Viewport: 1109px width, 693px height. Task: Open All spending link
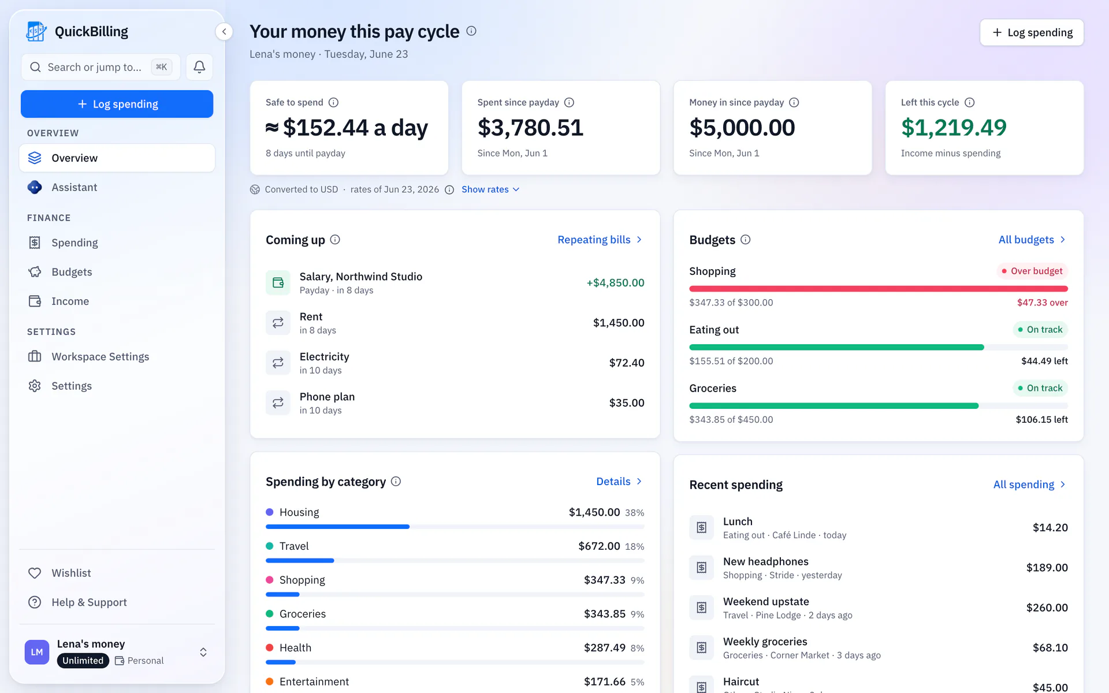tap(1029, 485)
